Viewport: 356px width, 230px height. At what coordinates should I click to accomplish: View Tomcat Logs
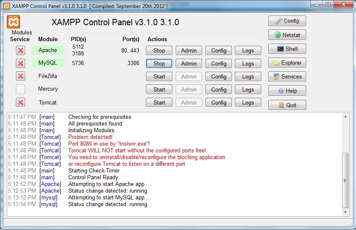pos(248,102)
